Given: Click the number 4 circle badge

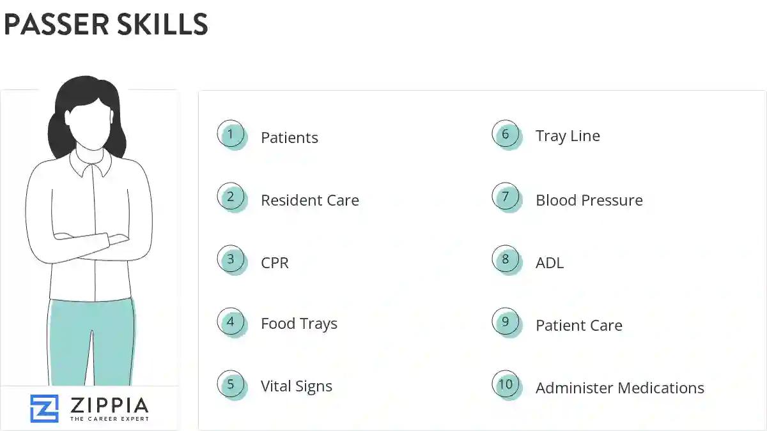Looking at the screenshot, I should click(x=231, y=322).
